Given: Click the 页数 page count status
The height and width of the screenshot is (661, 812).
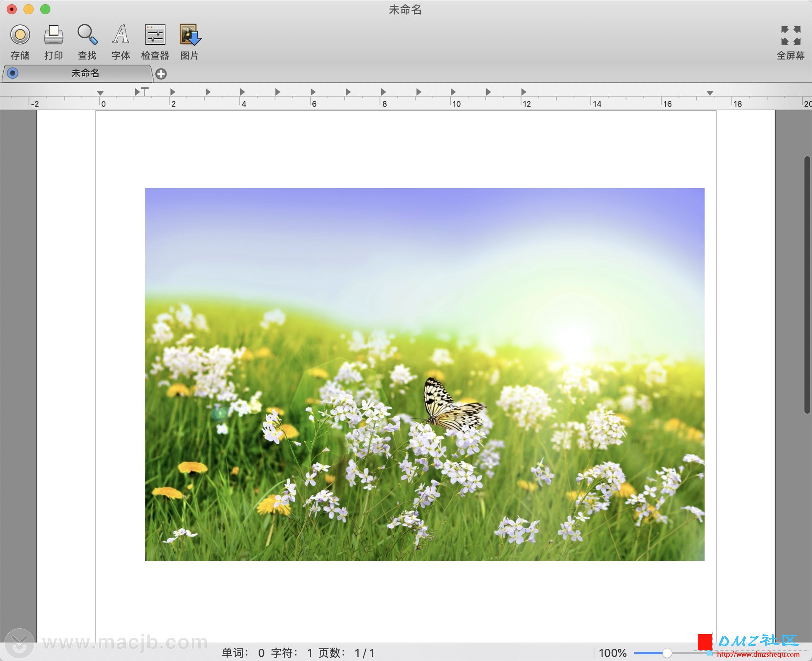Looking at the screenshot, I should (x=346, y=653).
